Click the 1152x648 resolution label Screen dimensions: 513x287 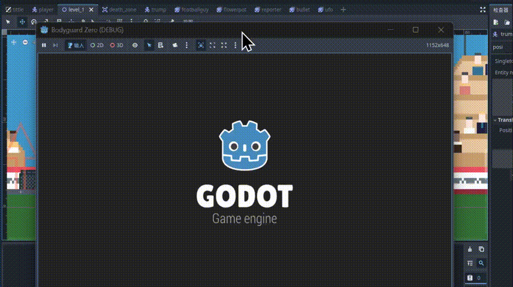[x=437, y=45]
